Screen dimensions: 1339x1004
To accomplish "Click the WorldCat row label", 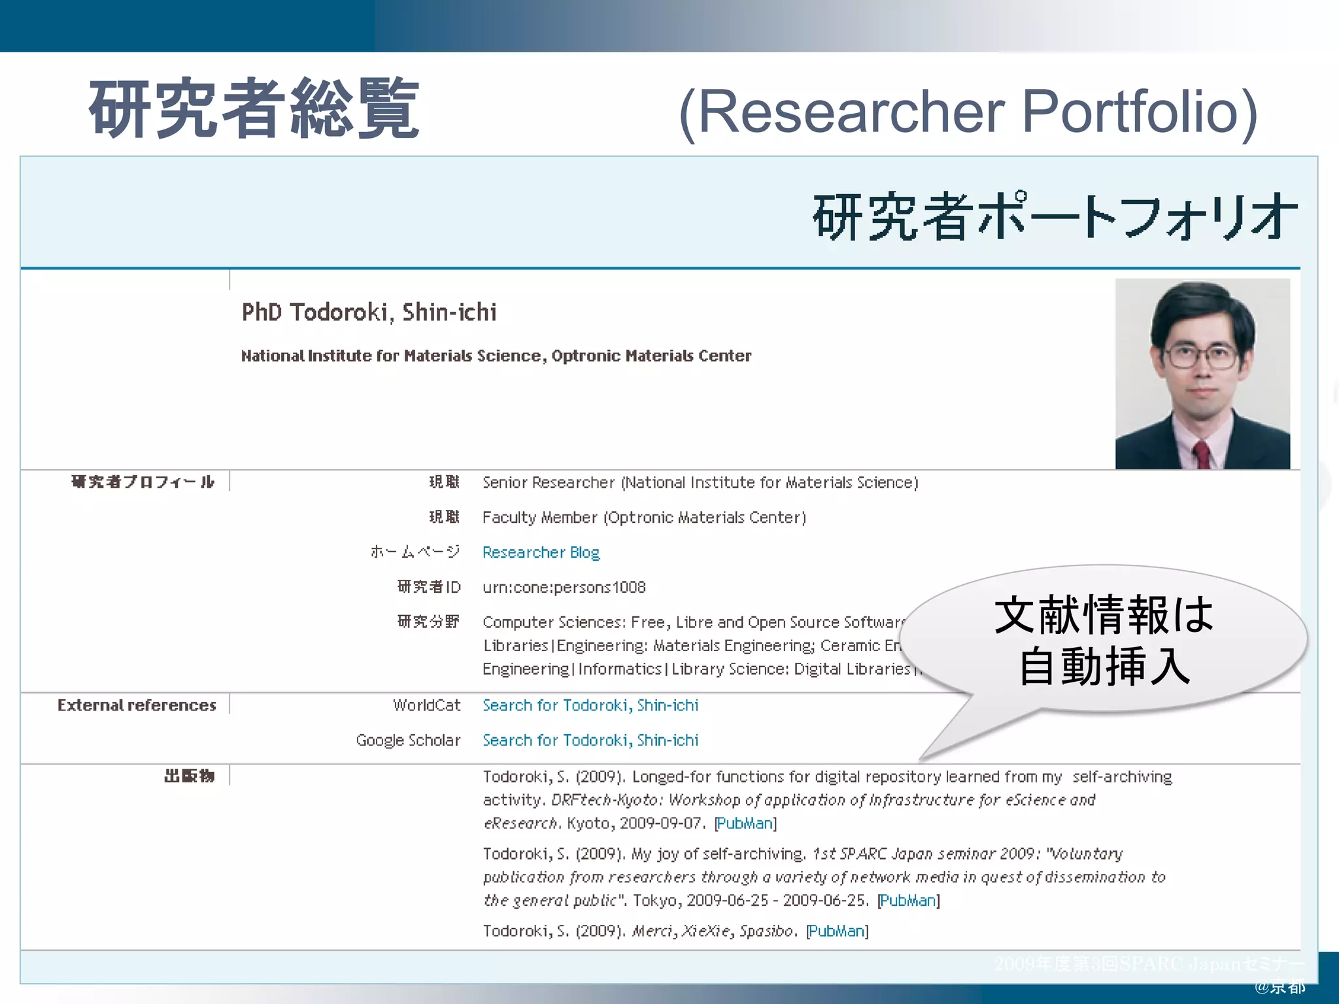I will tap(426, 705).
